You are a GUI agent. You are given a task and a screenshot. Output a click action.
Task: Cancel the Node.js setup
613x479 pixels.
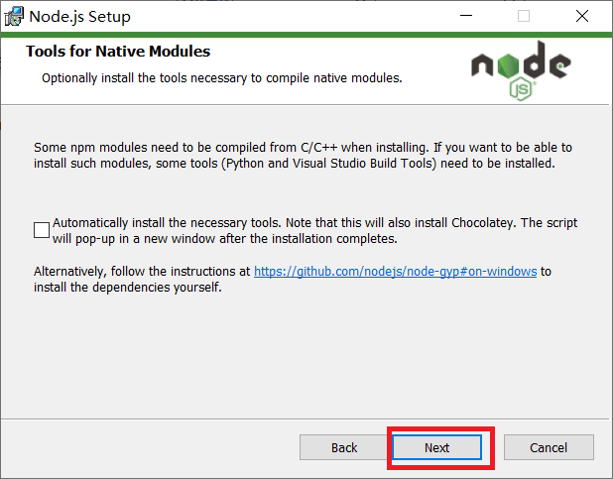[x=549, y=447]
